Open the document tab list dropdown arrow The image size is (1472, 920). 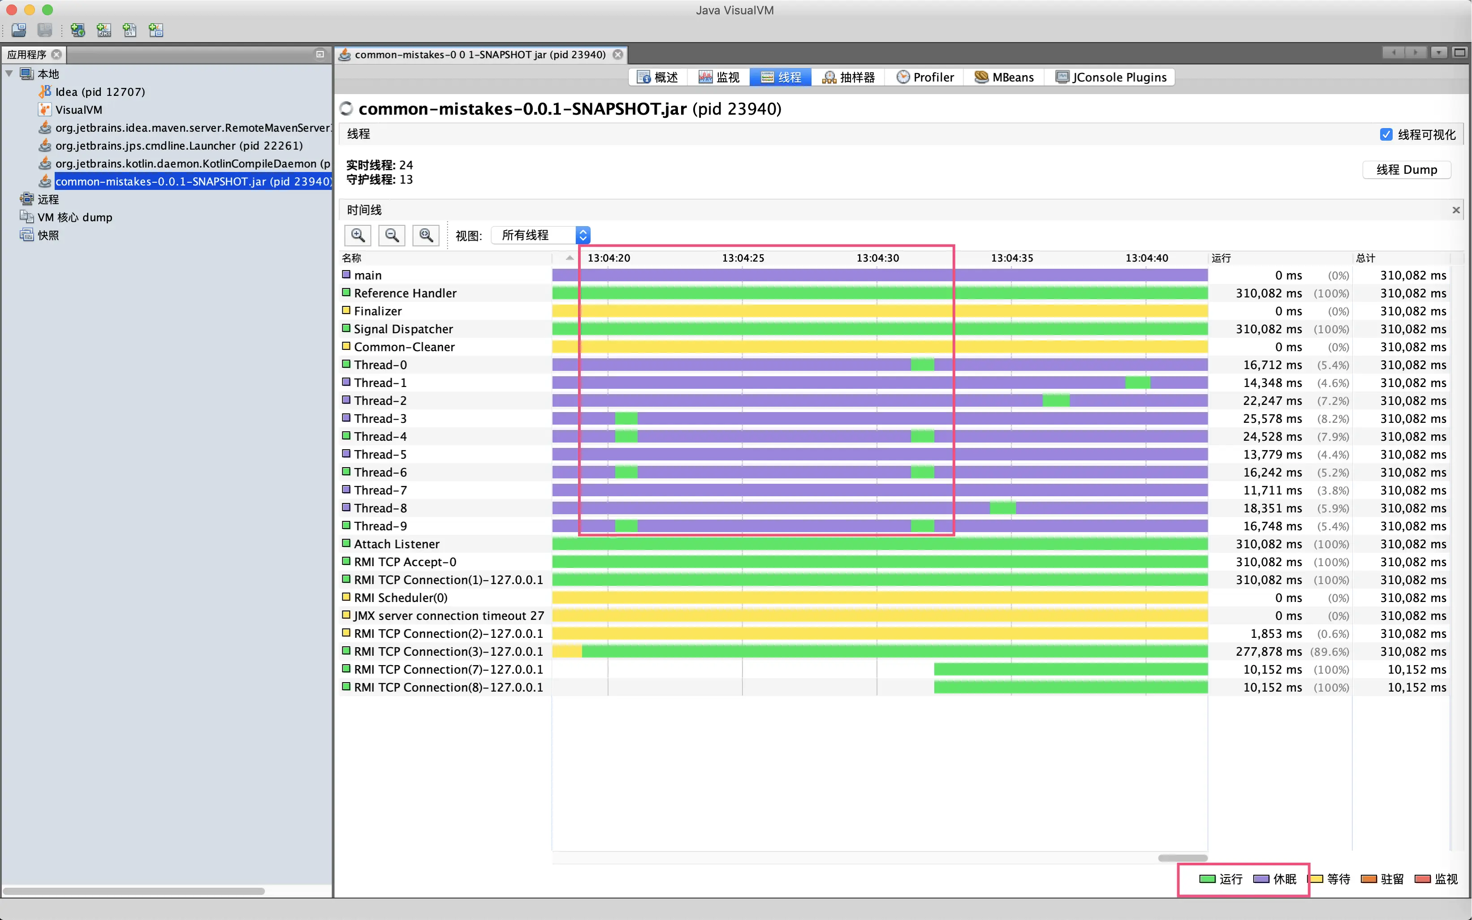click(x=1438, y=53)
